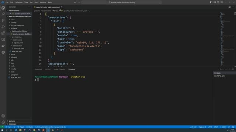The width and height of the screenshot is (236, 132).
Task: Expand the configs folder
Action: point(14,22)
